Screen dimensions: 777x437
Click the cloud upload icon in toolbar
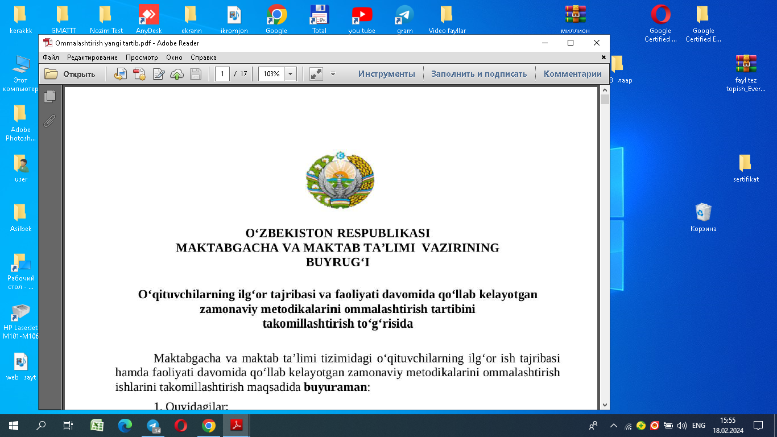coord(177,74)
